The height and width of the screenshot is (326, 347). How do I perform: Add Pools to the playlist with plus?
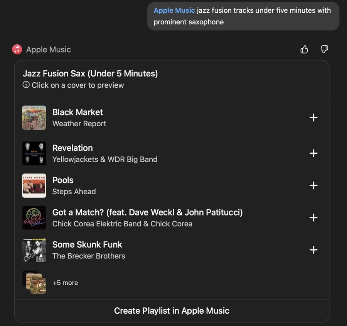(313, 185)
